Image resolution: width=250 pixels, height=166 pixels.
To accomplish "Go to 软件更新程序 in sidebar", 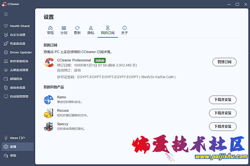I will click(18, 61).
